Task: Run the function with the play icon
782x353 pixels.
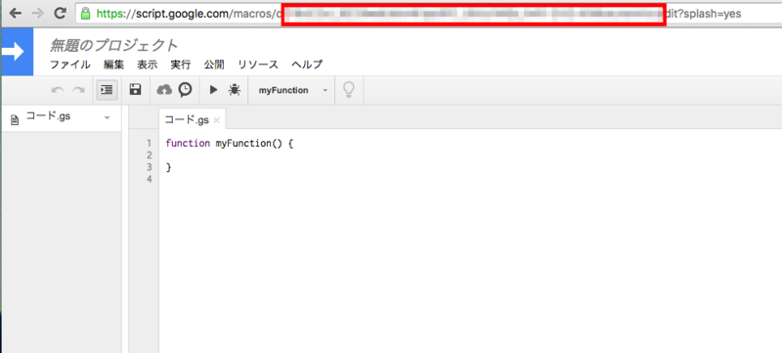Action: click(213, 90)
